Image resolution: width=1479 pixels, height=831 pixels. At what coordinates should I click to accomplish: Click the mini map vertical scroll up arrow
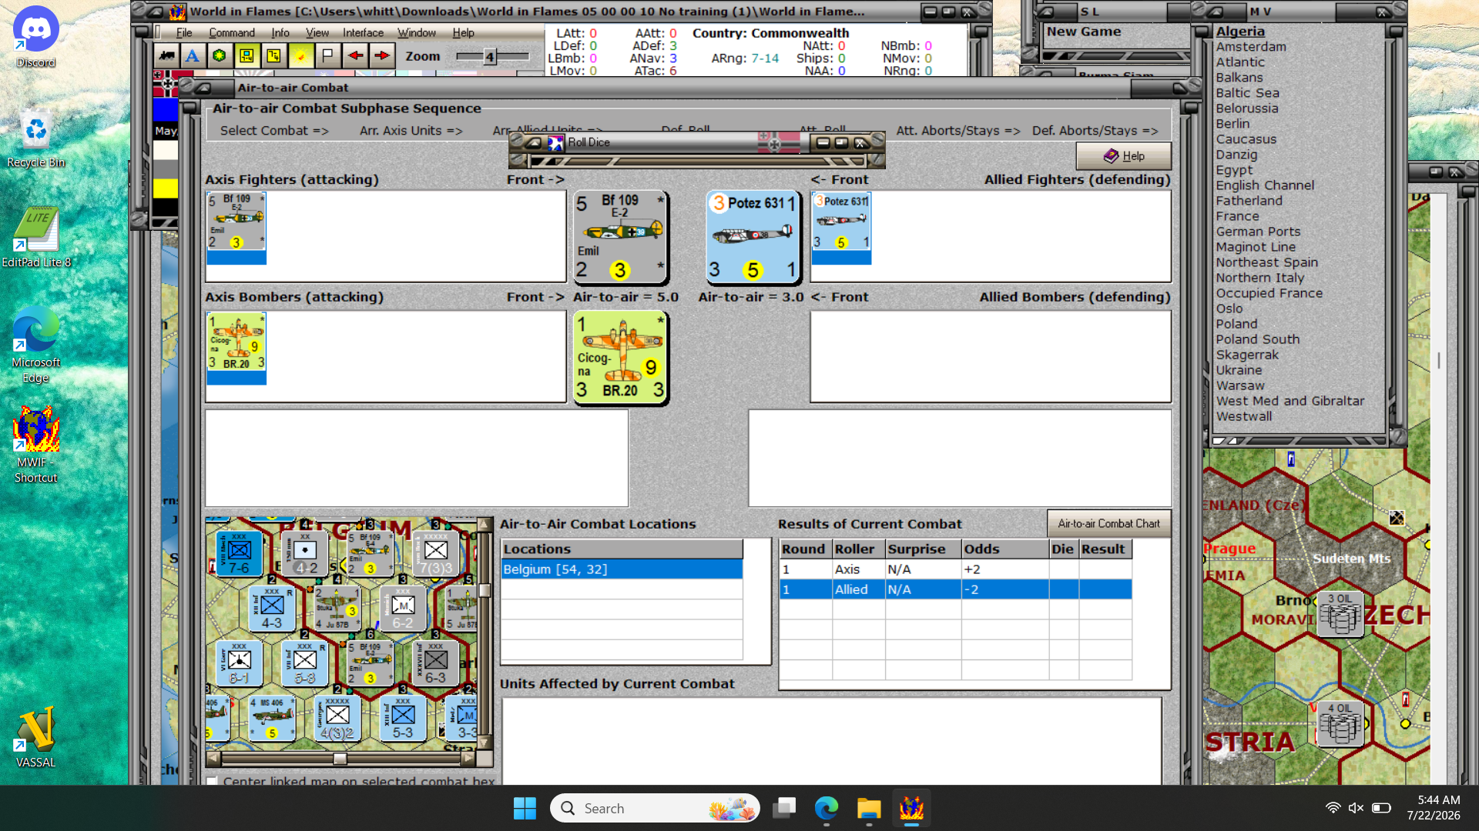[485, 525]
